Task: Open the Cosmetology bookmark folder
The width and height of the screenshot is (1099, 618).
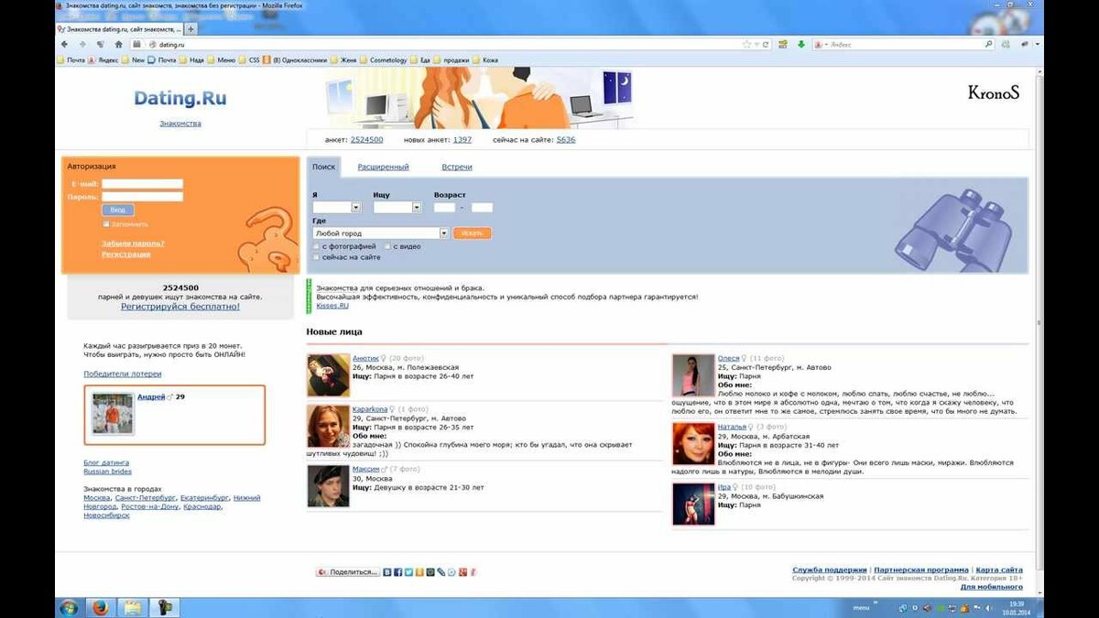Action: [x=384, y=60]
